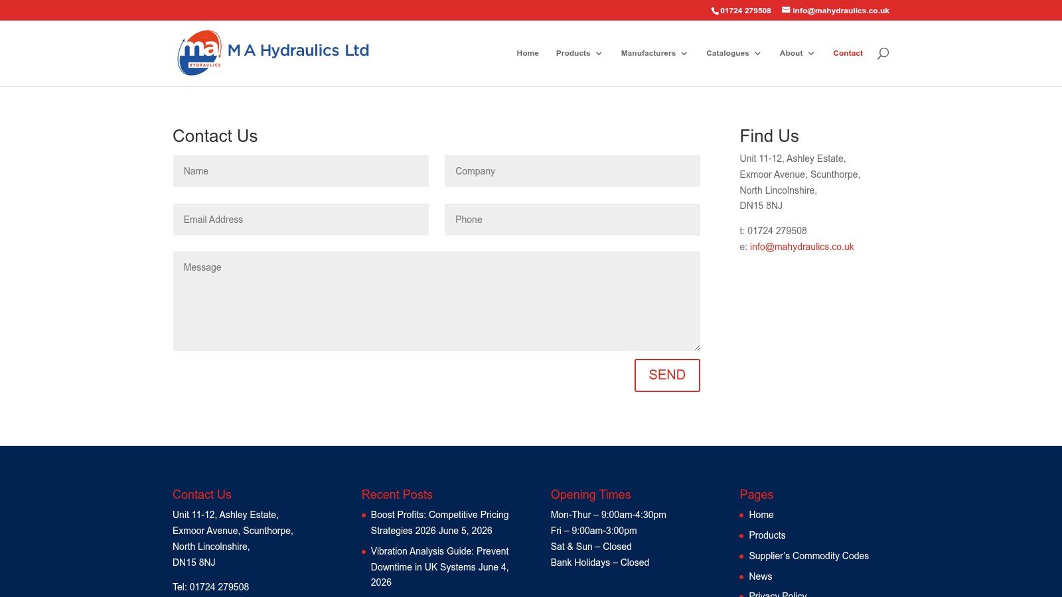Click the footer Contact Us heading
1062x597 pixels.
[202, 494]
